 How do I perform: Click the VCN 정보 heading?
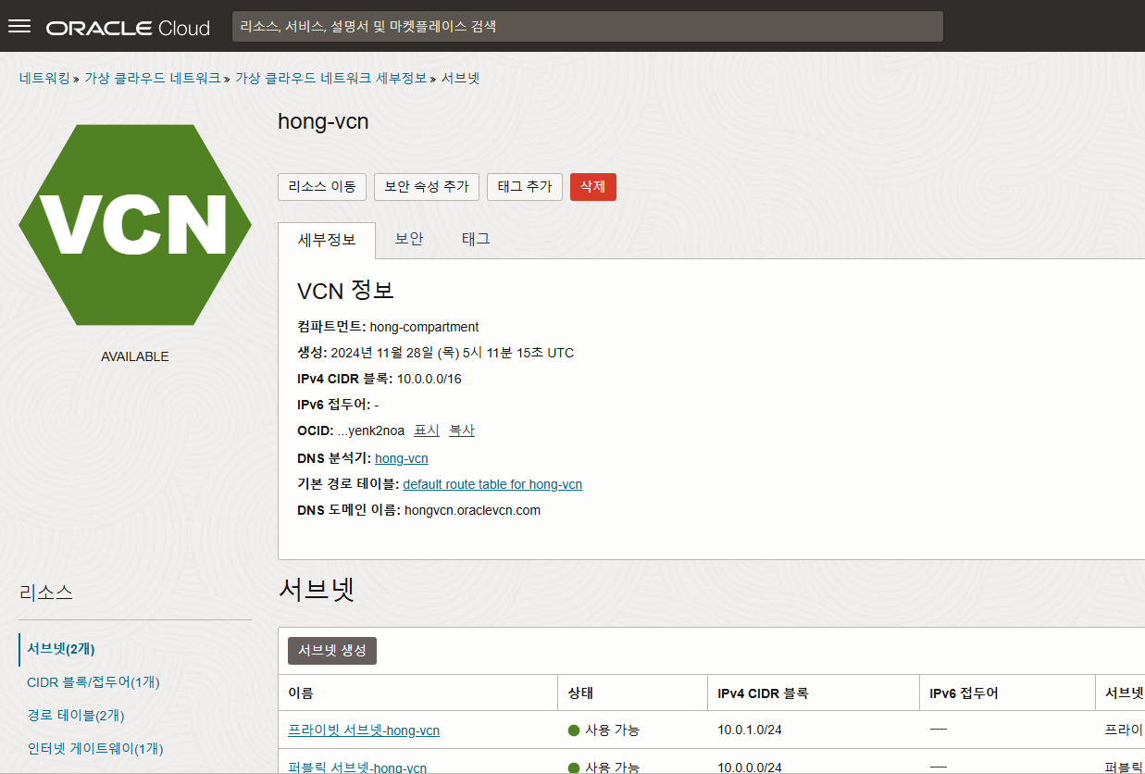pyautogui.click(x=346, y=291)
